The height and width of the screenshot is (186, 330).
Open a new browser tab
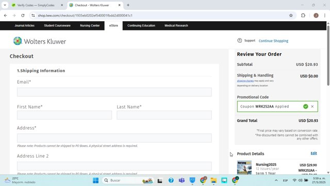128,5
